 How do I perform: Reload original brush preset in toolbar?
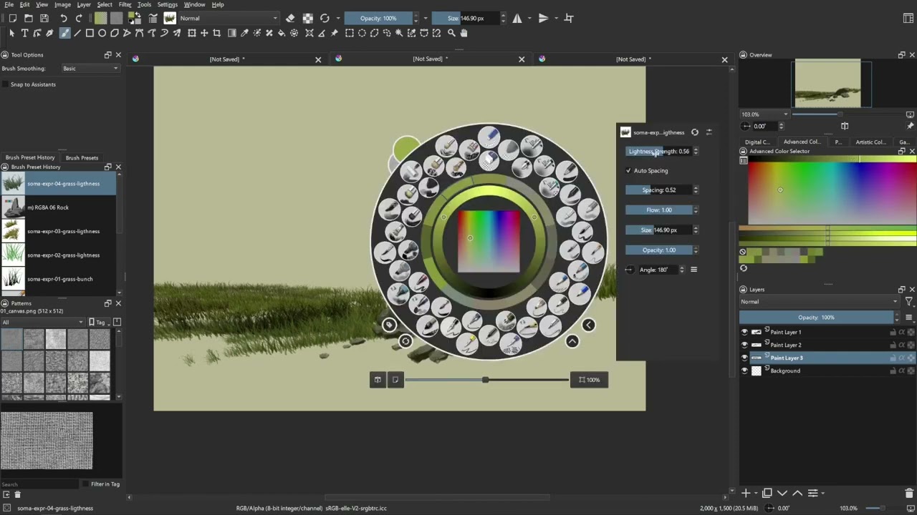click(325, 18)
